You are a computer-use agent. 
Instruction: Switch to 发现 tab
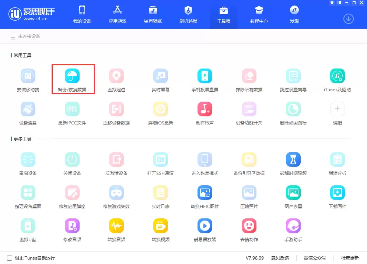point(294,14)
